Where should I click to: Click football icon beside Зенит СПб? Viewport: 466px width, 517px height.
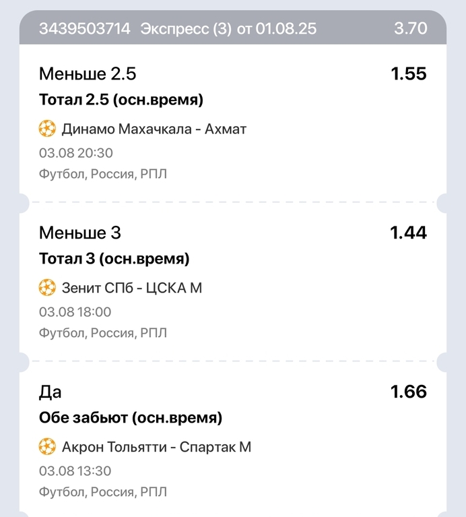pyautogui.click(x=47, y=288)
